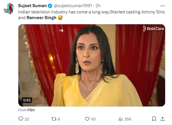
Task: Open the Flirt source link
Action: click(x=31, y=110)
